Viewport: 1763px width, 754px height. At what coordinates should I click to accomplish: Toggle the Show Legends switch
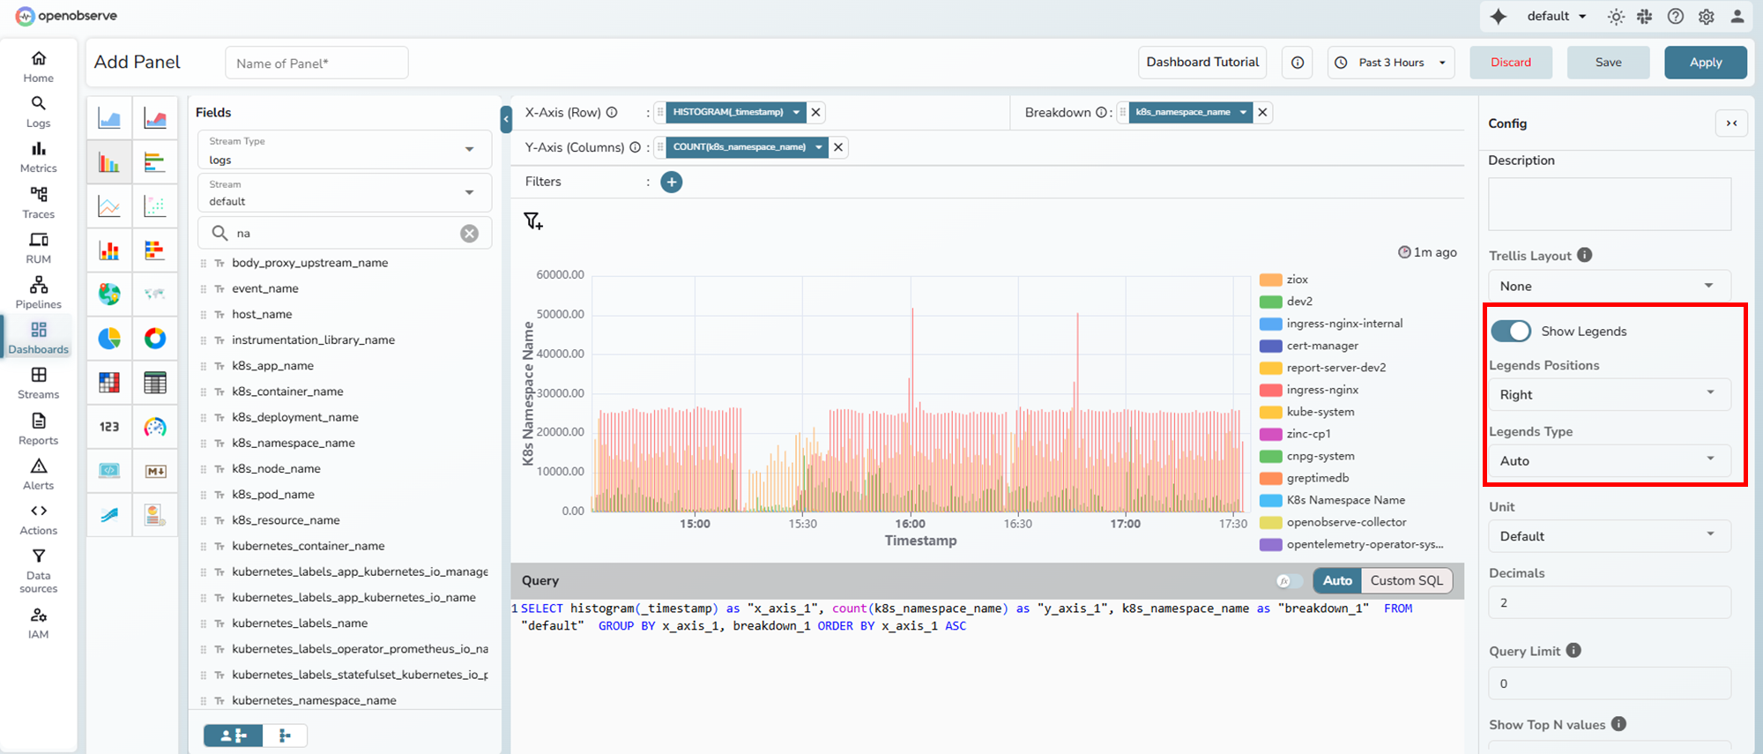[x=1511, y=331]
